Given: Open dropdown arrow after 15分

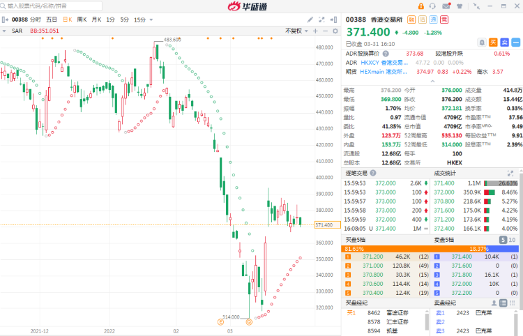Looking at the screenshot, I should (x=151, y=20).
